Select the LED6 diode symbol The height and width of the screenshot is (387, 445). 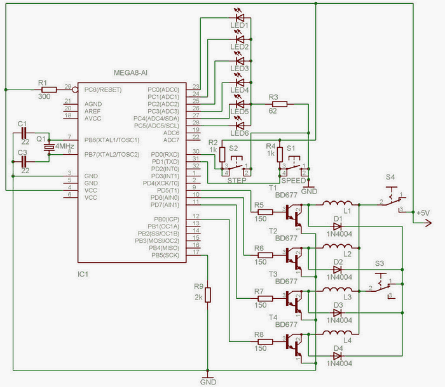(240, 124)
